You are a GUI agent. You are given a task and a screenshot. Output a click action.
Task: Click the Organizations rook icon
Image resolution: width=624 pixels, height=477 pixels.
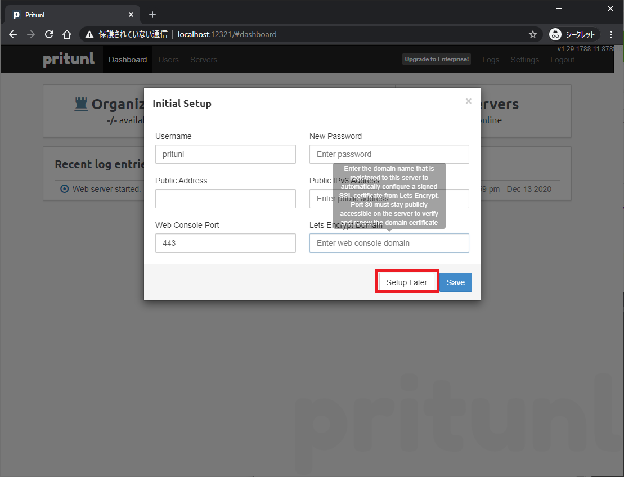click(x=81, y=104)
